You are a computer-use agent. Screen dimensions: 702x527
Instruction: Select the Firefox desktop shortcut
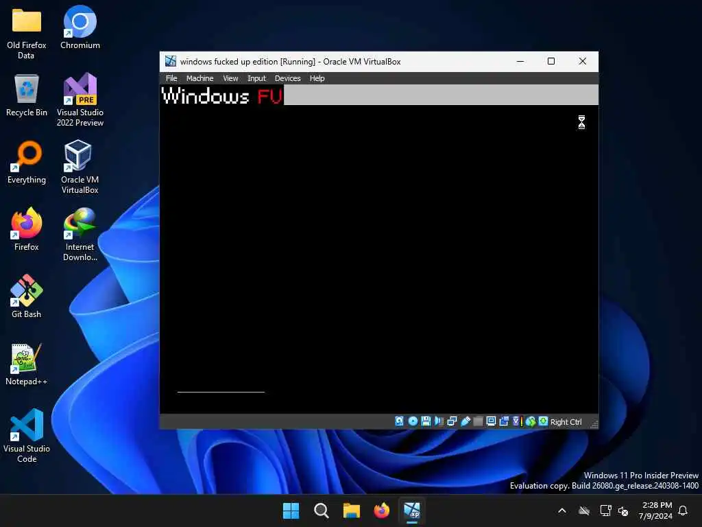pos(27,229)
